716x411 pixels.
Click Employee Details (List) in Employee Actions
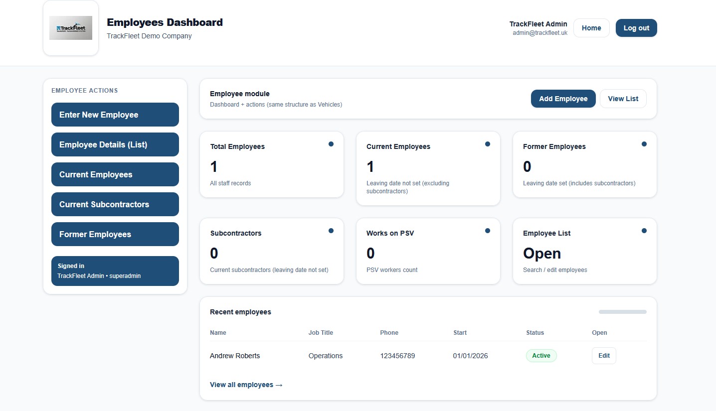[115, 144]
